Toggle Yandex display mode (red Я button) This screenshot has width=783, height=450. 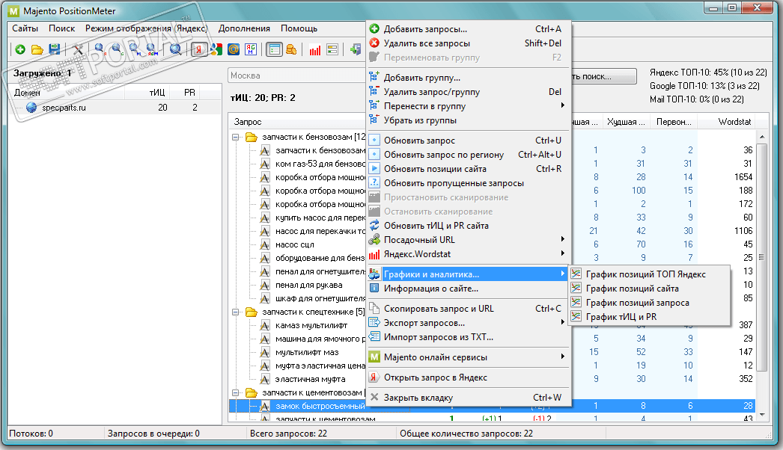pyautogui.click(x=199, y=49)
